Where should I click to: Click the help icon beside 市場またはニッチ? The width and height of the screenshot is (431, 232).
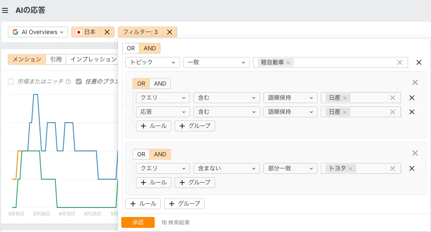[x=68, y=82]
